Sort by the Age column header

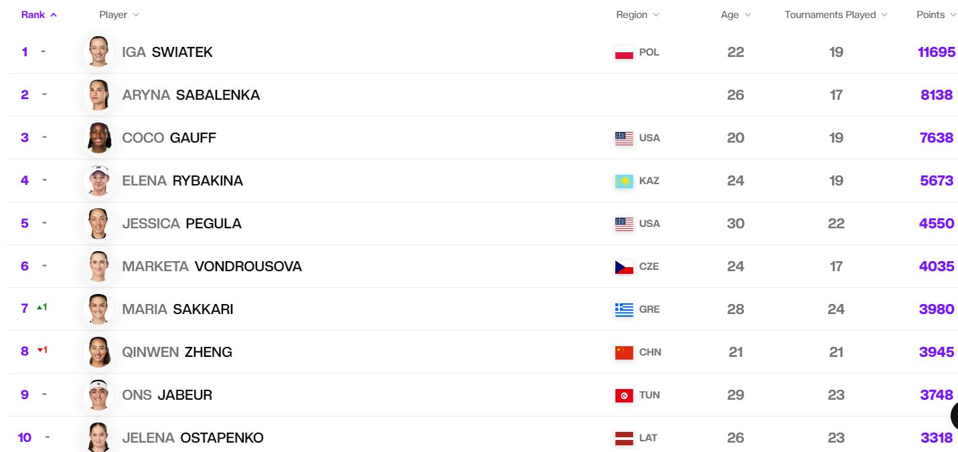point(736,15)
